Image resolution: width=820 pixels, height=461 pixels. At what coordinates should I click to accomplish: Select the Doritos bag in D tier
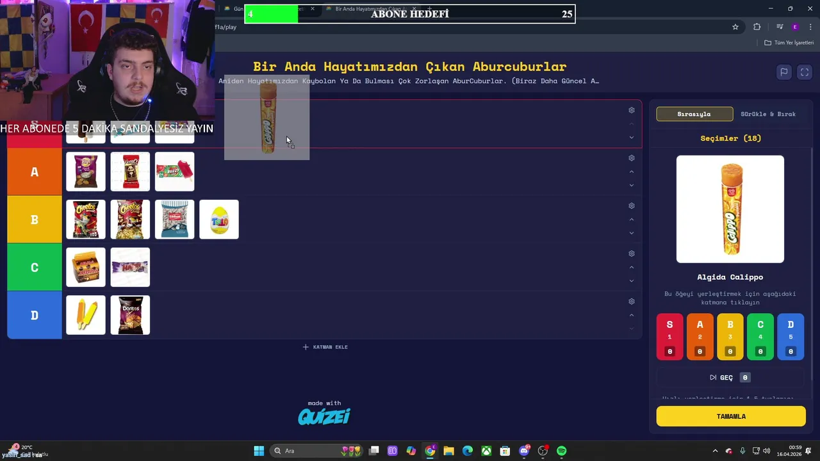[130, 315]
